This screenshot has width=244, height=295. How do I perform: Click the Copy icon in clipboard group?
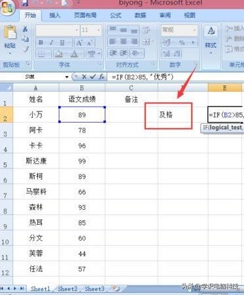[x=26, y=39]
